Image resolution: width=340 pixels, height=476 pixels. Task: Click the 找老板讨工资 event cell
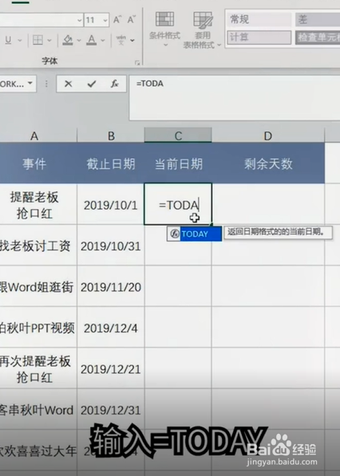tap(38, 246)
